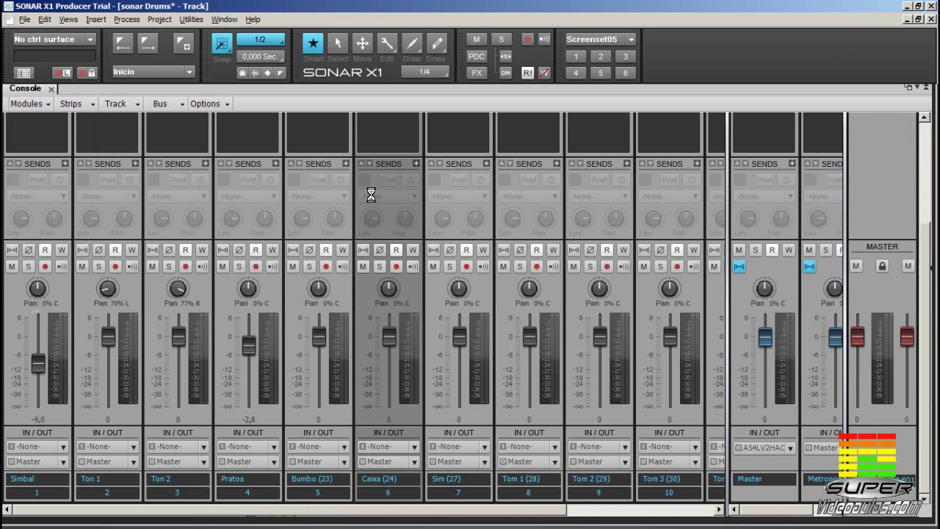Choose the Move tool

362,43
